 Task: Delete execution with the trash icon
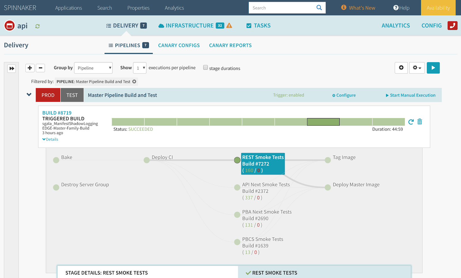420,122
